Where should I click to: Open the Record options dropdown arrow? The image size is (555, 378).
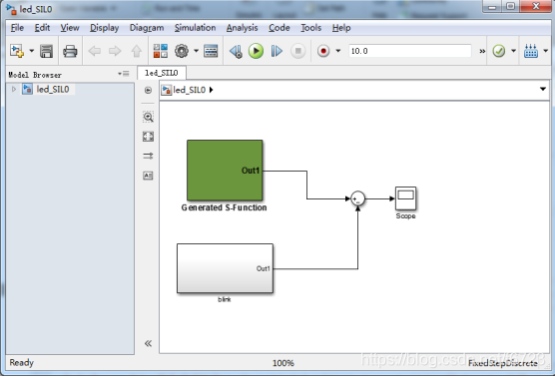338,51
